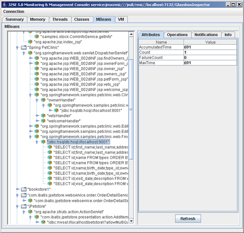
Task: Click the AddItem action bean icon
Action: pyautogui.click(x=37, y=217)
